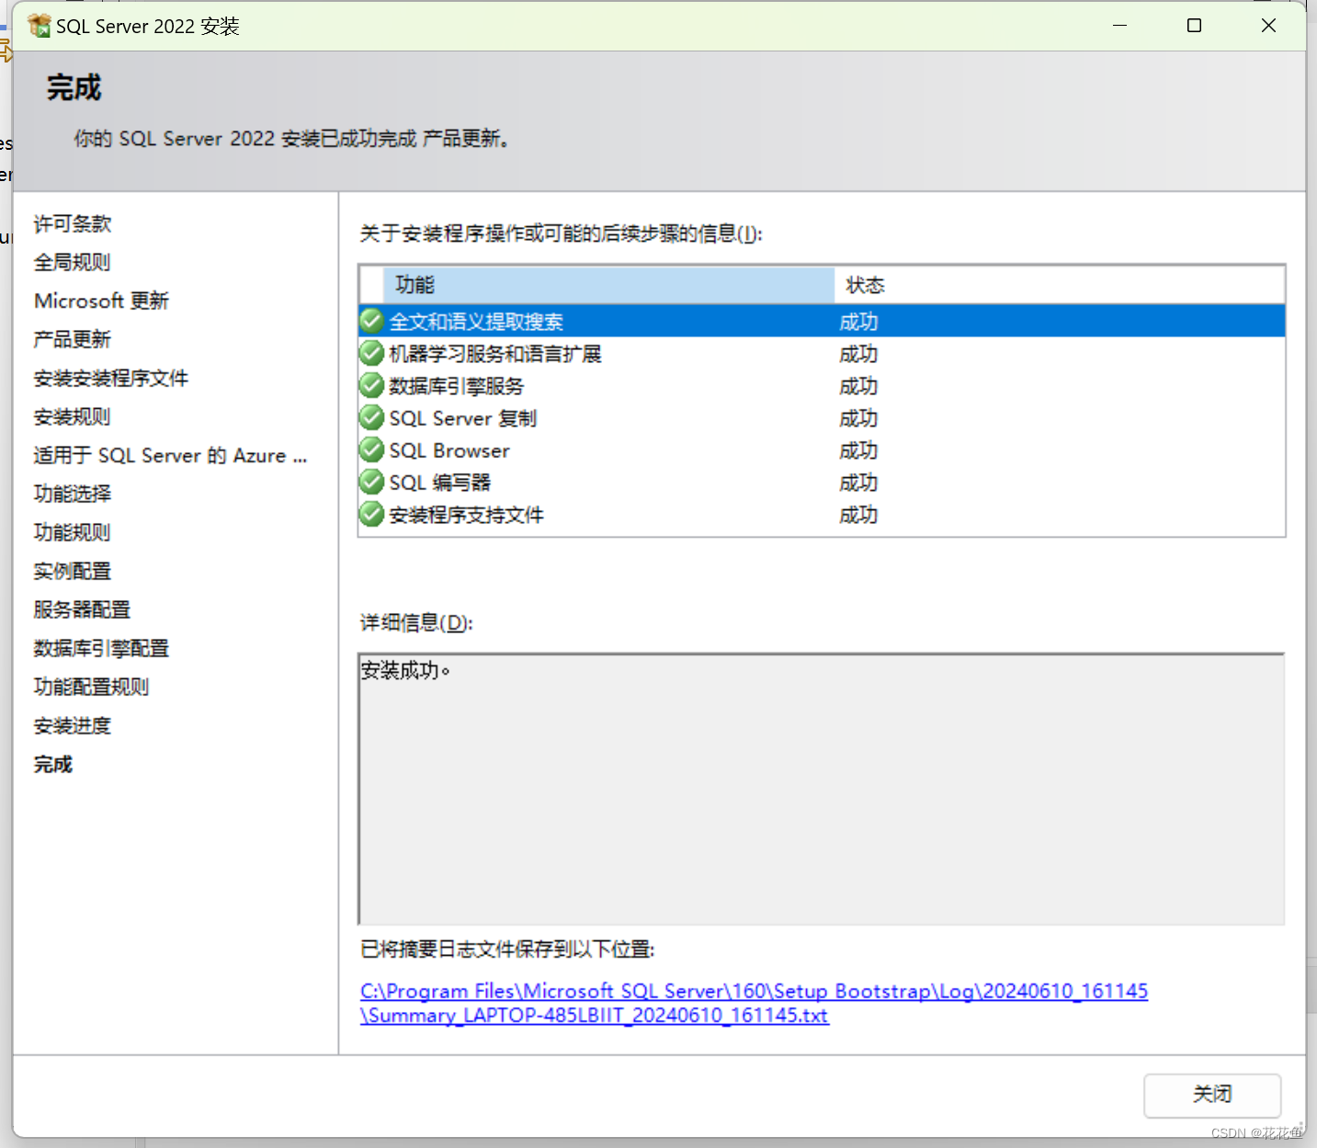1317x1148 pixels.
Task: Click green check icon beside SQL 编写器
Action: (371, 482)
